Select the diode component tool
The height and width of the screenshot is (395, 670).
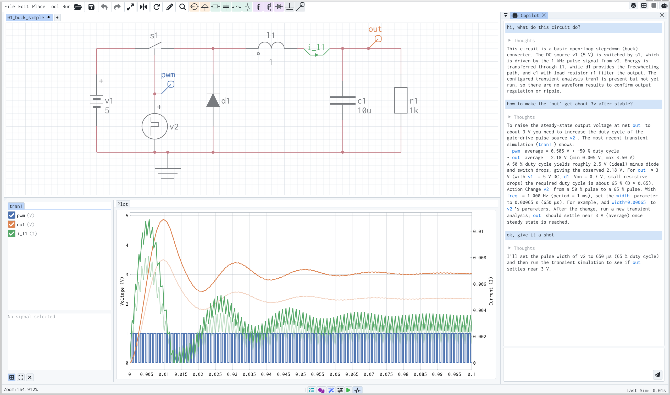pos(279,7)
